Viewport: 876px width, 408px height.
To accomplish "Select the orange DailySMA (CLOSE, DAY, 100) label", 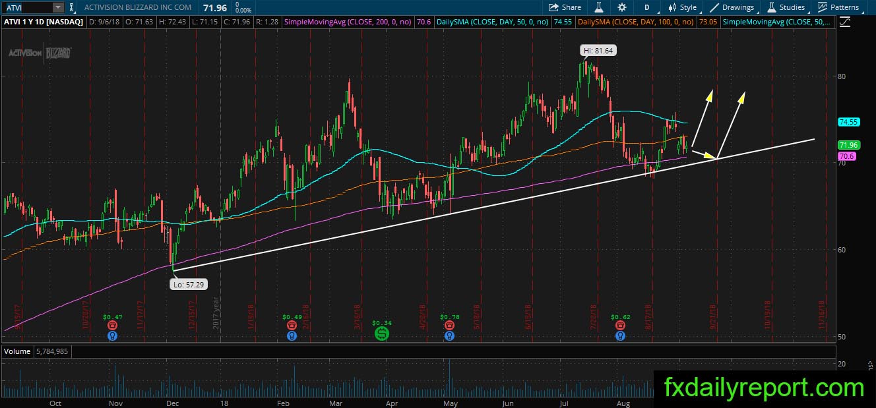I will click(635, 22).
